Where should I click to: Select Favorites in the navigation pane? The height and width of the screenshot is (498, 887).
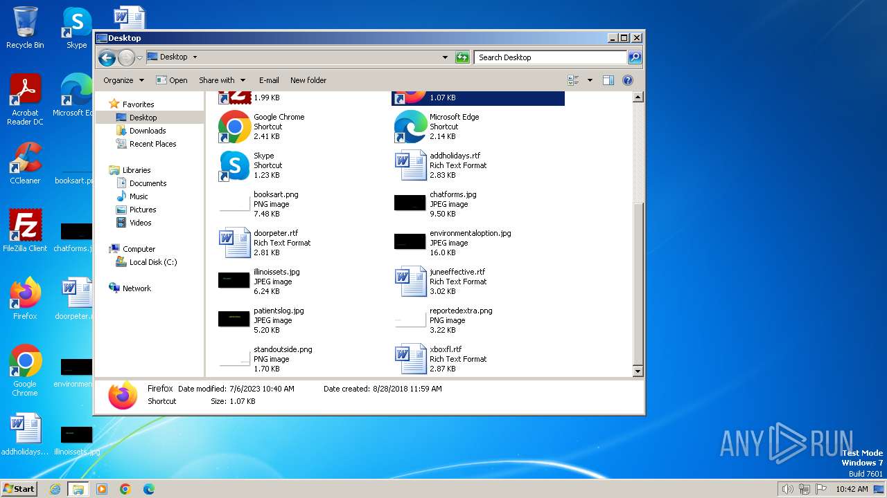(138, 104)
